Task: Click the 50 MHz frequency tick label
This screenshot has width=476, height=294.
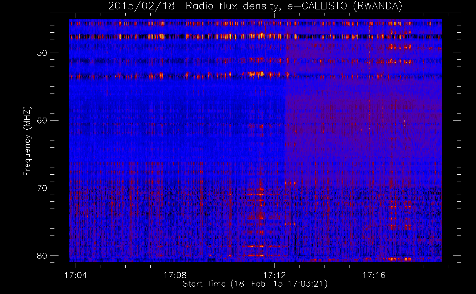Action: click(x=42, y=53)
